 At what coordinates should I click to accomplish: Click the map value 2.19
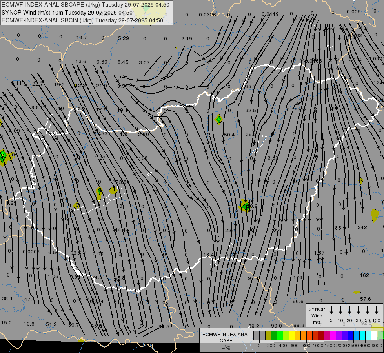coord(187,39)
